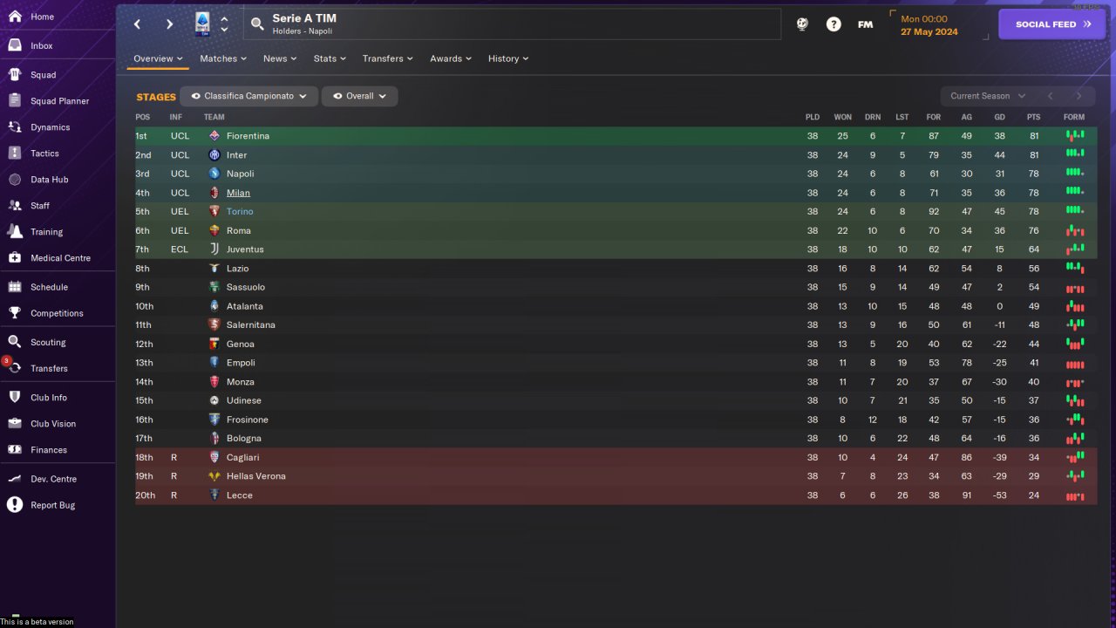Click the FM logo icon
Viewport: 1116px width, 628px height.
tap(865, 24)
